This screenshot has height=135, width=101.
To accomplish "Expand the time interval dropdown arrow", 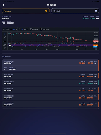I will tap(16, 29).
